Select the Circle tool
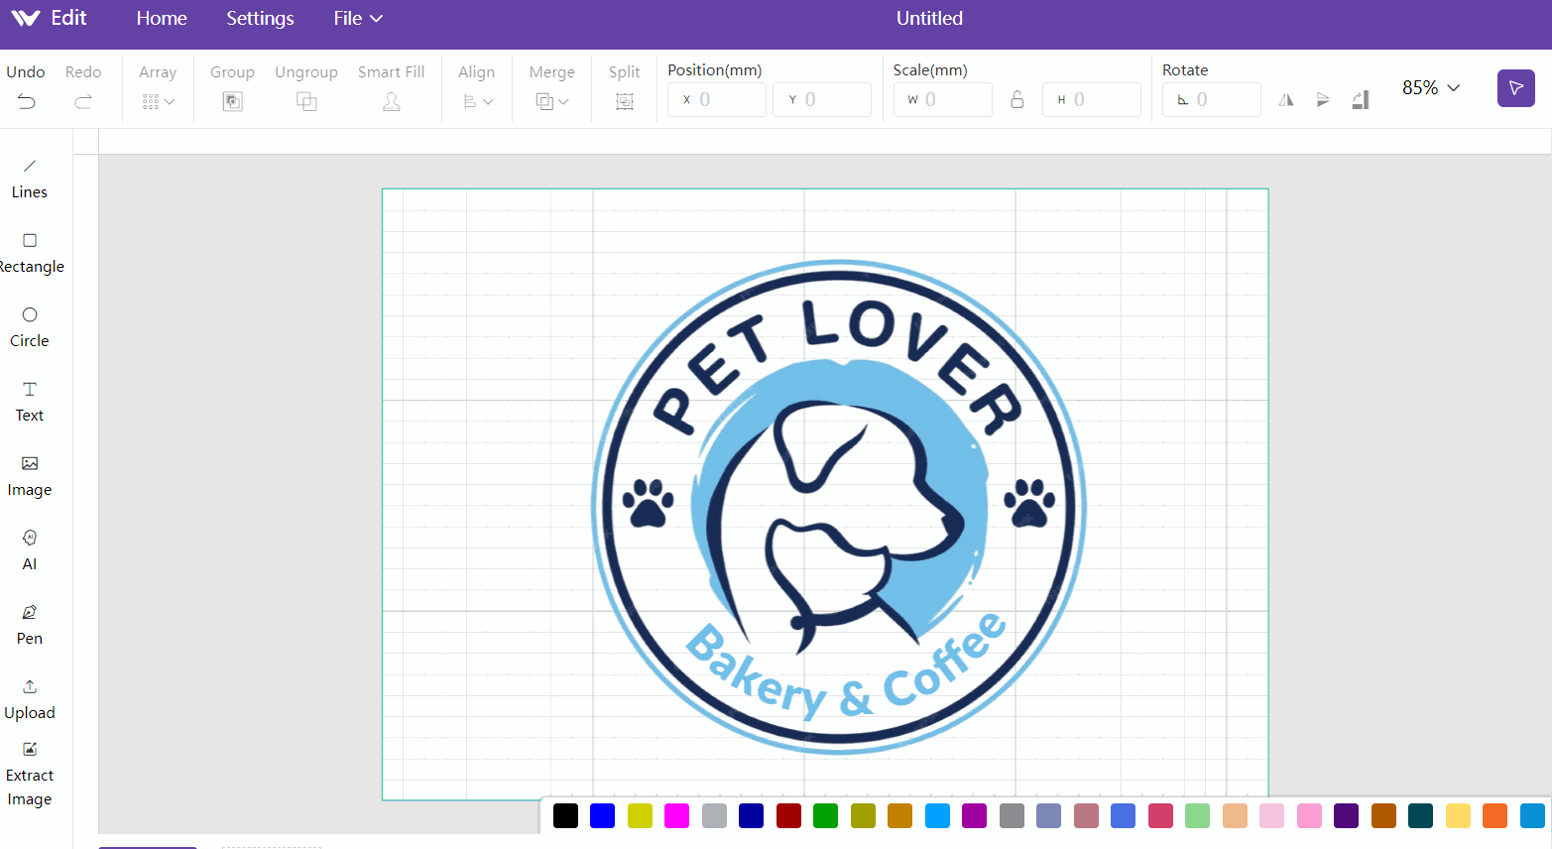This screenshot has height=849, width=1552. coord(30,327)
